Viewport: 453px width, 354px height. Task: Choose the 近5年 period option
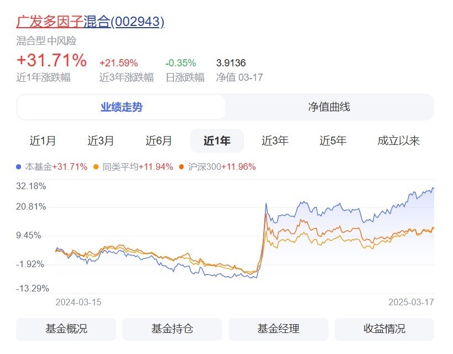[333, 141]
